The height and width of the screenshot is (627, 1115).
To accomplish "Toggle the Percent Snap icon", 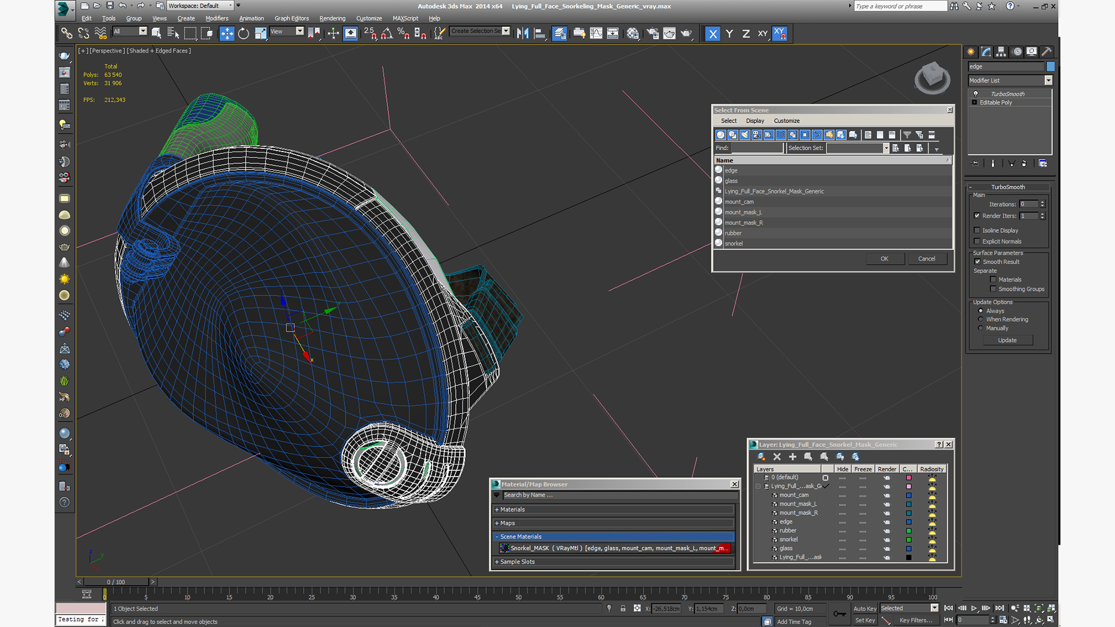I will coord(404,34).
